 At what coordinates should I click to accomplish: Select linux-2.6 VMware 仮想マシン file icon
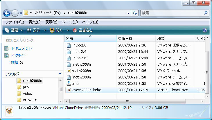69,45
